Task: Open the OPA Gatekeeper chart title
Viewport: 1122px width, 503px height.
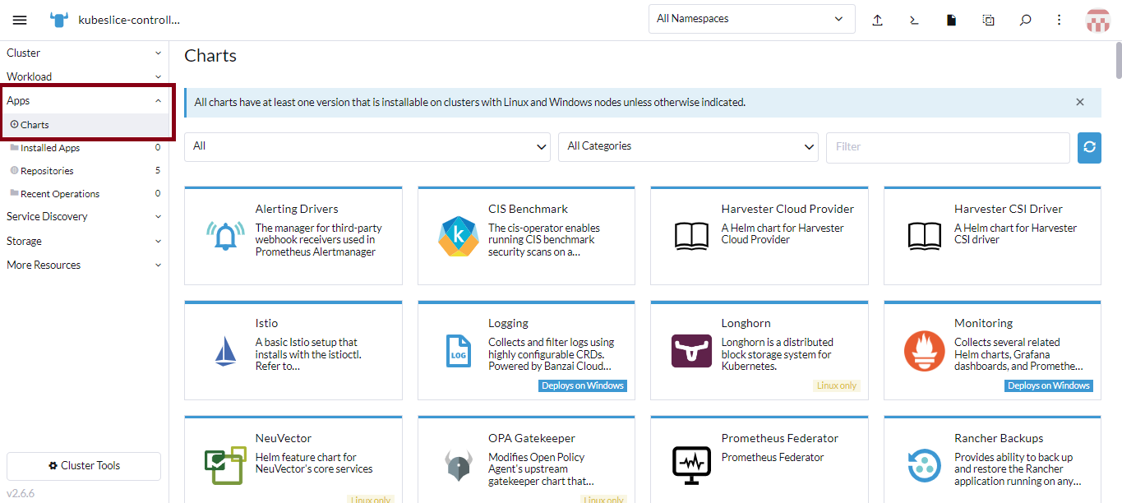Action: click(x=532, y=438)
